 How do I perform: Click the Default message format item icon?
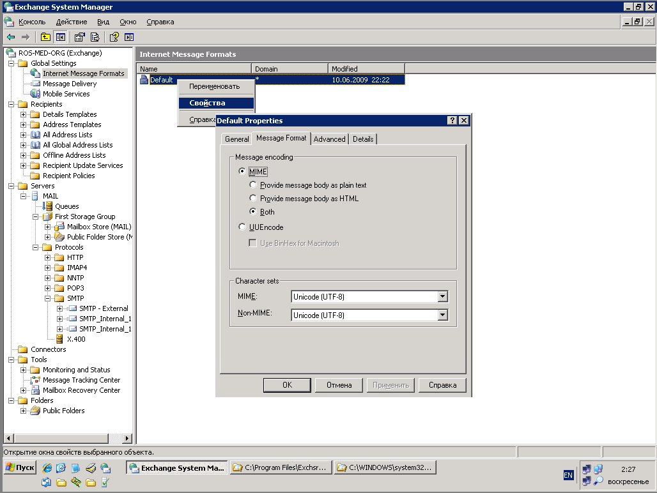tap(144, 80)
